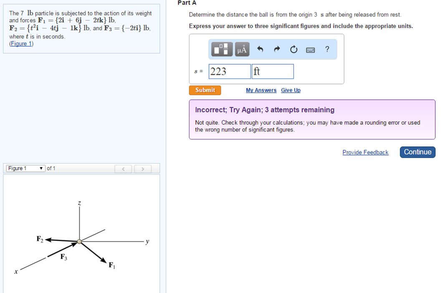Viewport: 444px width, 293px height.
Task: Submit the answer for Part A
Action: [204, 90]
